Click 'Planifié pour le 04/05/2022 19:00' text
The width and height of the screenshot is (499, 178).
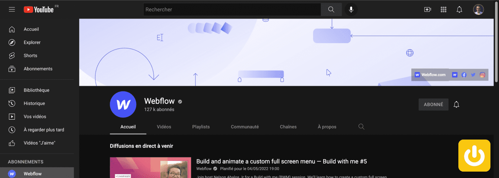(249, 169)
